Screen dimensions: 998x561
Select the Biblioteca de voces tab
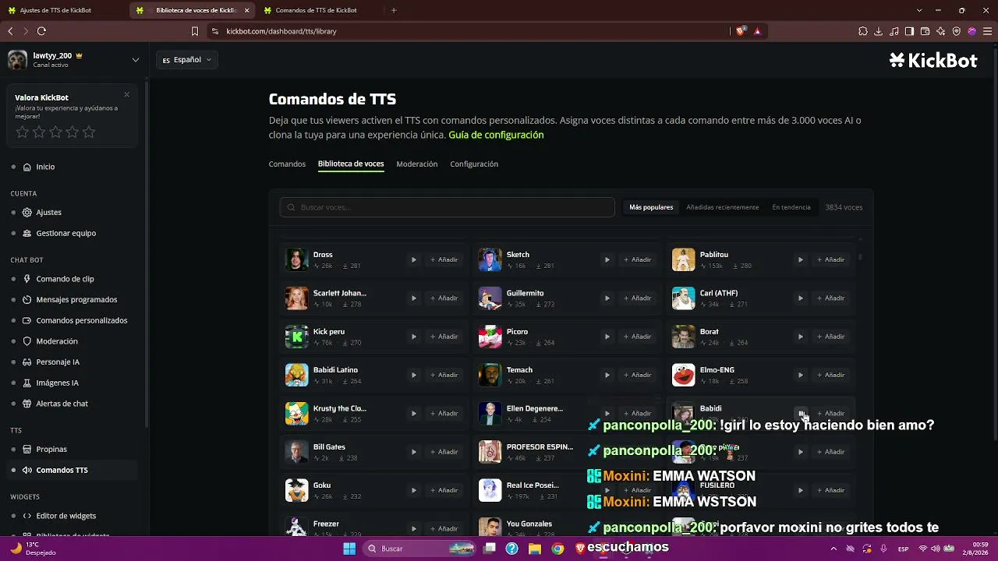pyautogui.click(x=351, y=164)
